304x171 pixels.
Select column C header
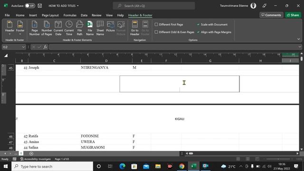(54, 61)
